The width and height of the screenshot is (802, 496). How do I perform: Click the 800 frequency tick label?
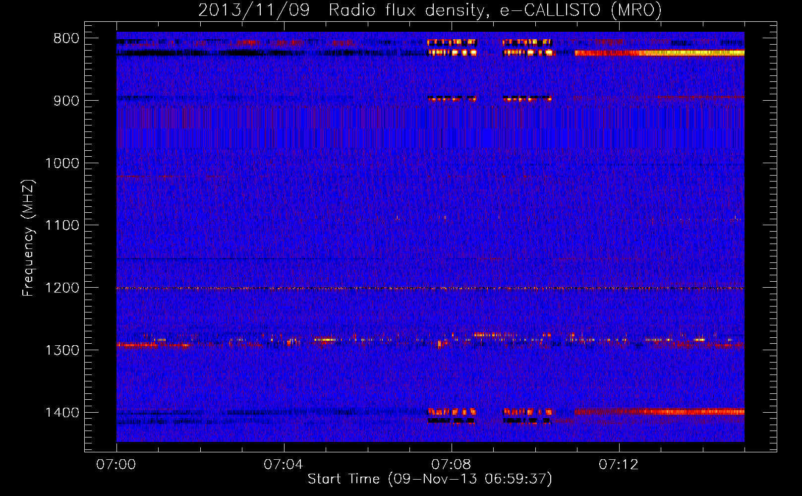coord(66,39)
